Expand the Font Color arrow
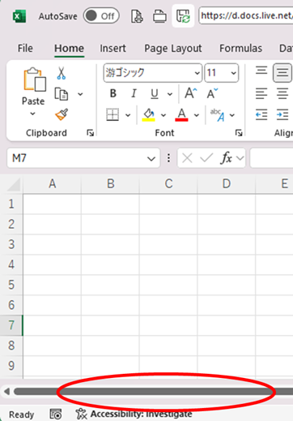 [197, 115]
